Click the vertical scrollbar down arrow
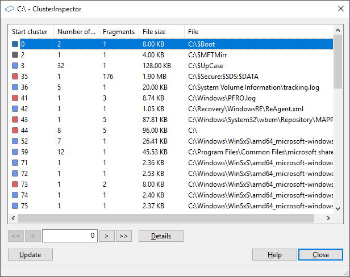This screenshot has width=350, height=277. [338, 209]
